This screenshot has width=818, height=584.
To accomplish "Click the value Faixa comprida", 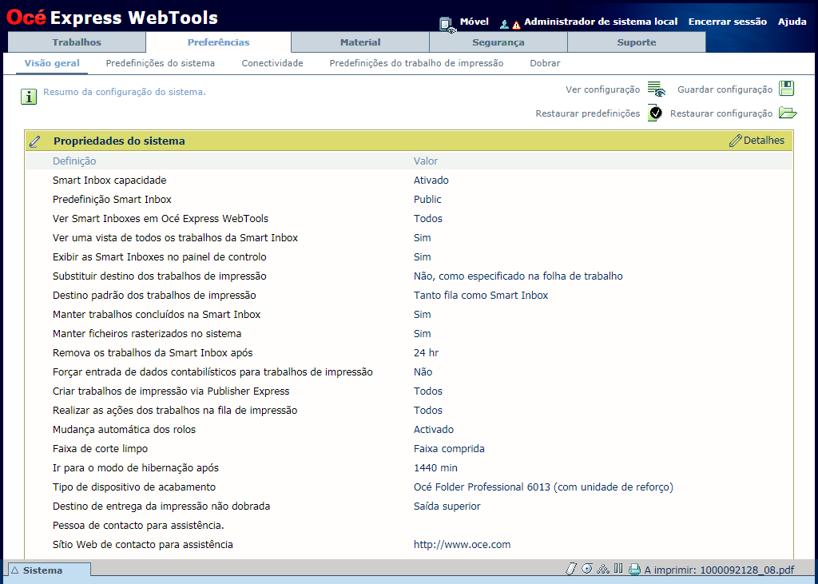I will (449, 449).
